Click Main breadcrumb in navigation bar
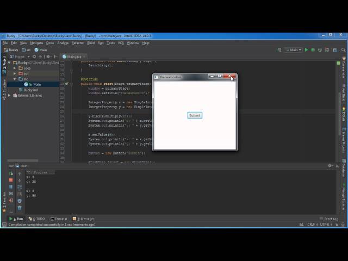The height and width of the screenshot is (261, 348). (x=41, y=50)
